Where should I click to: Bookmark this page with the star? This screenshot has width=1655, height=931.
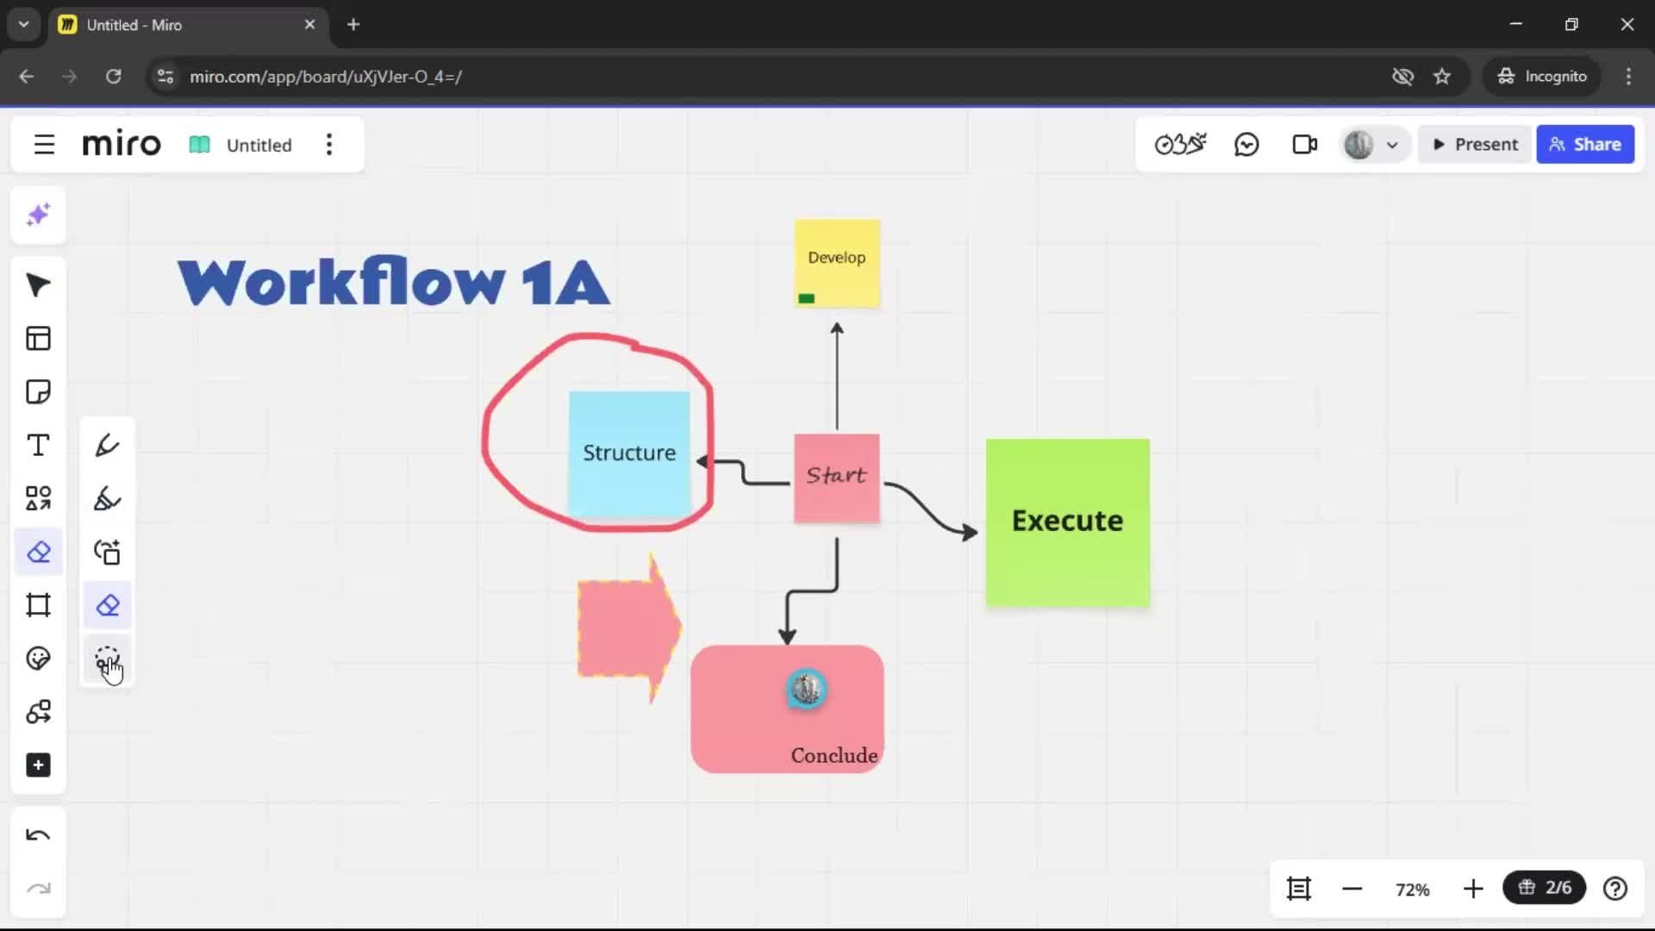[1442, 77]
